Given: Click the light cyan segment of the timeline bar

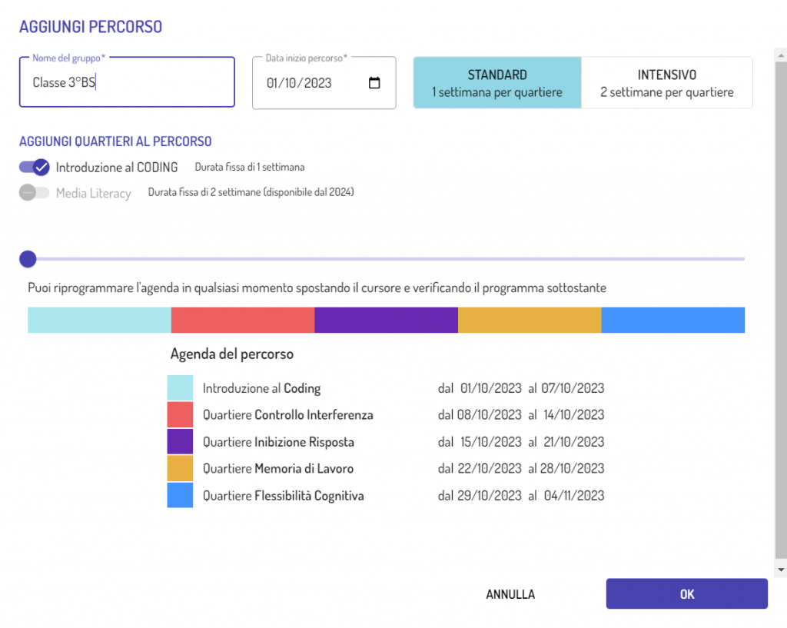Looking at the screenshot, I should pyautogui.click(x=99, y=321).
